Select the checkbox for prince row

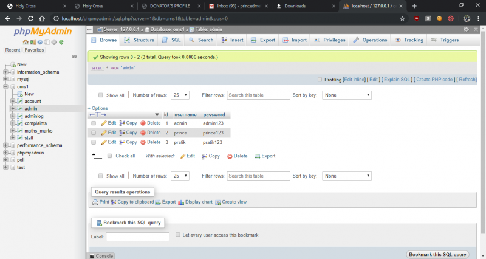tap(94, 133)
